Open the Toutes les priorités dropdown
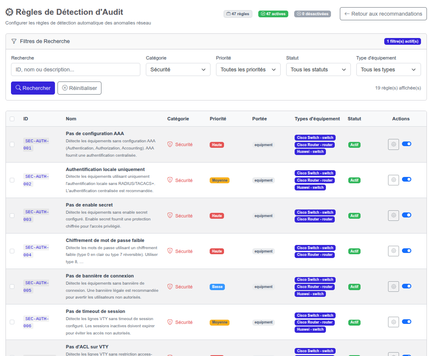Image resolution: width=432 pixels, height=356 pixels. (x=248, y=69)
